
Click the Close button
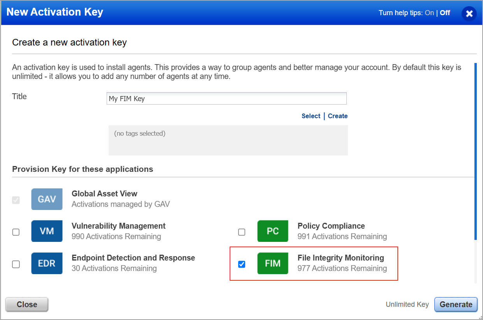click(27, 304)
